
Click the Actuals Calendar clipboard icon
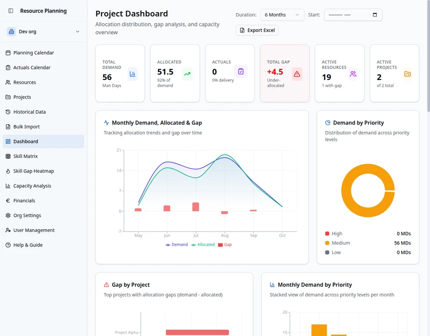(8, 67)
